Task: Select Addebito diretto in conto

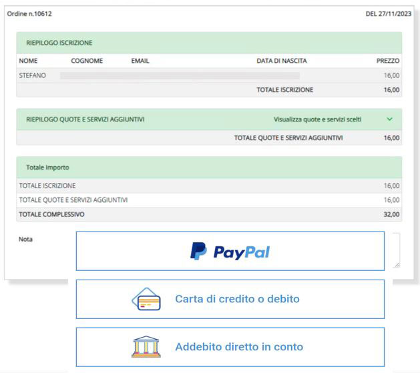Action: click(230, 347)
